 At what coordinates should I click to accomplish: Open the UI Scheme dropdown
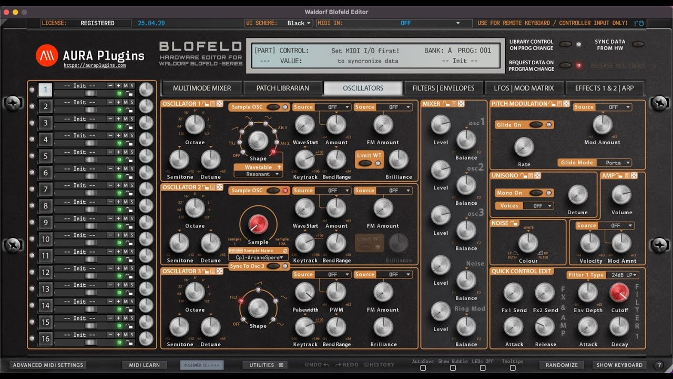coord(299,23)
